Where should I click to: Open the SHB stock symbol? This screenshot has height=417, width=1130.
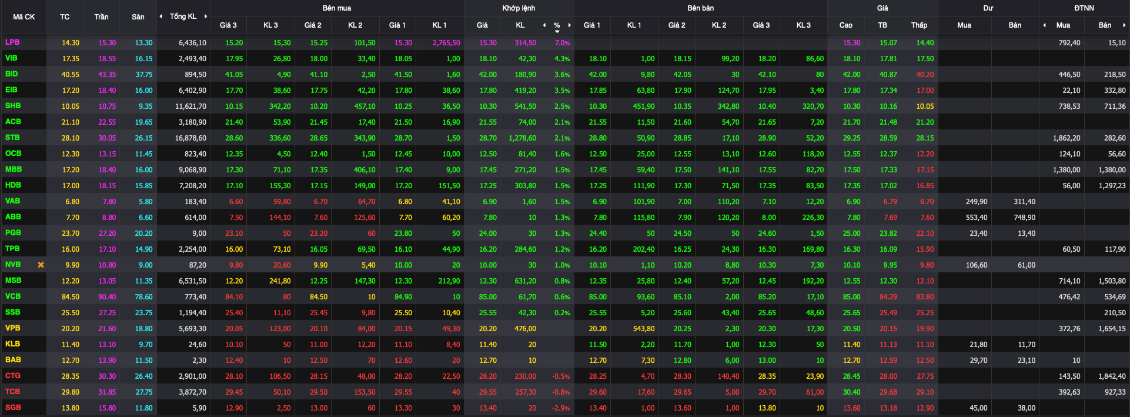click(13, 106)
